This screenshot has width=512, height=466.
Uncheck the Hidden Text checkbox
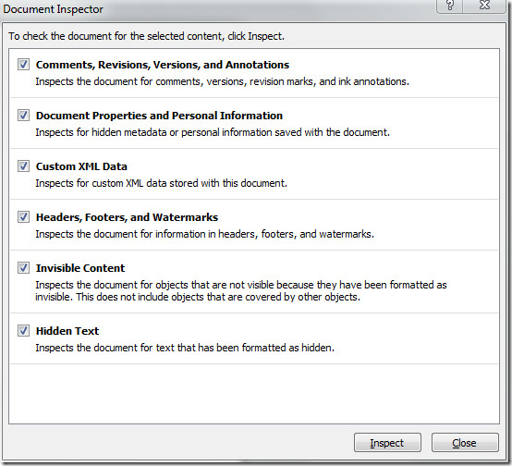pos(23,331)
